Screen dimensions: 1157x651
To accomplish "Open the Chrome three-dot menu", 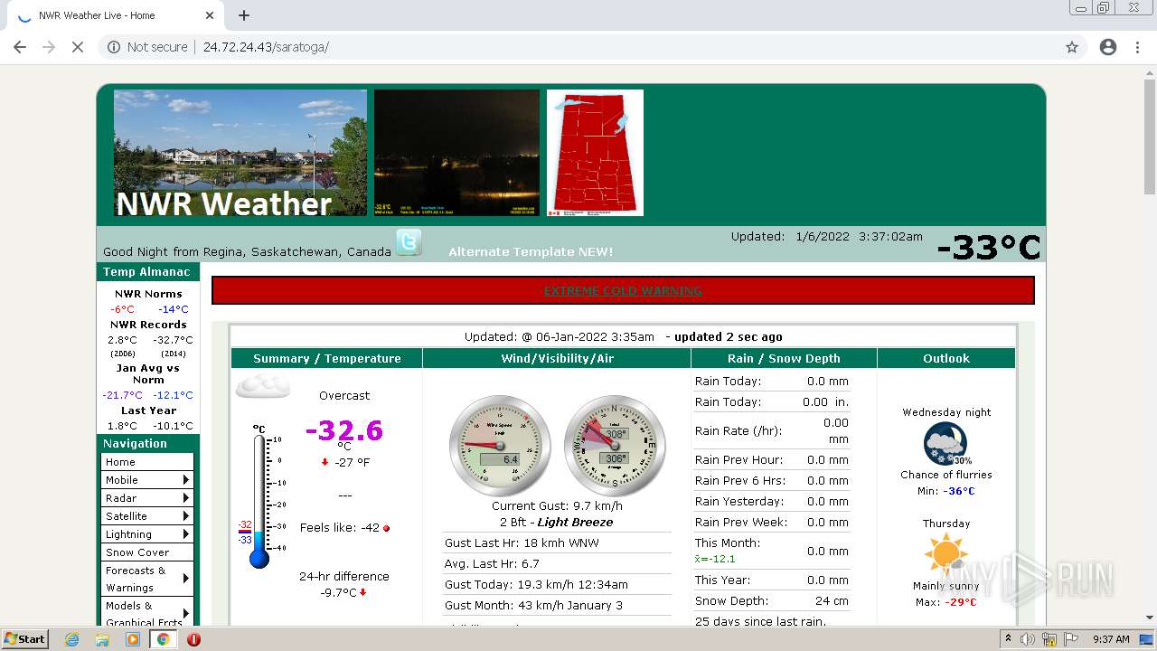I will click(1137, 47).
